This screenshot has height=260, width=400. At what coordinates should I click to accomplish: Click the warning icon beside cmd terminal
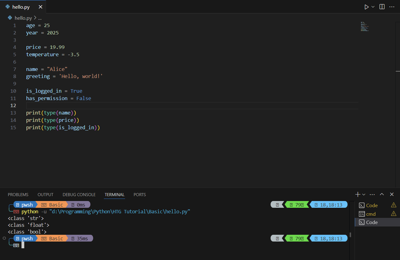pyautogui.click(x=393, y=214)
